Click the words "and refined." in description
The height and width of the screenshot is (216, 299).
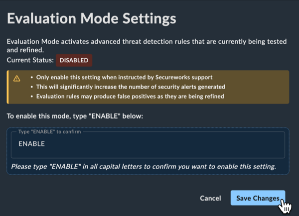coord(25,50)
